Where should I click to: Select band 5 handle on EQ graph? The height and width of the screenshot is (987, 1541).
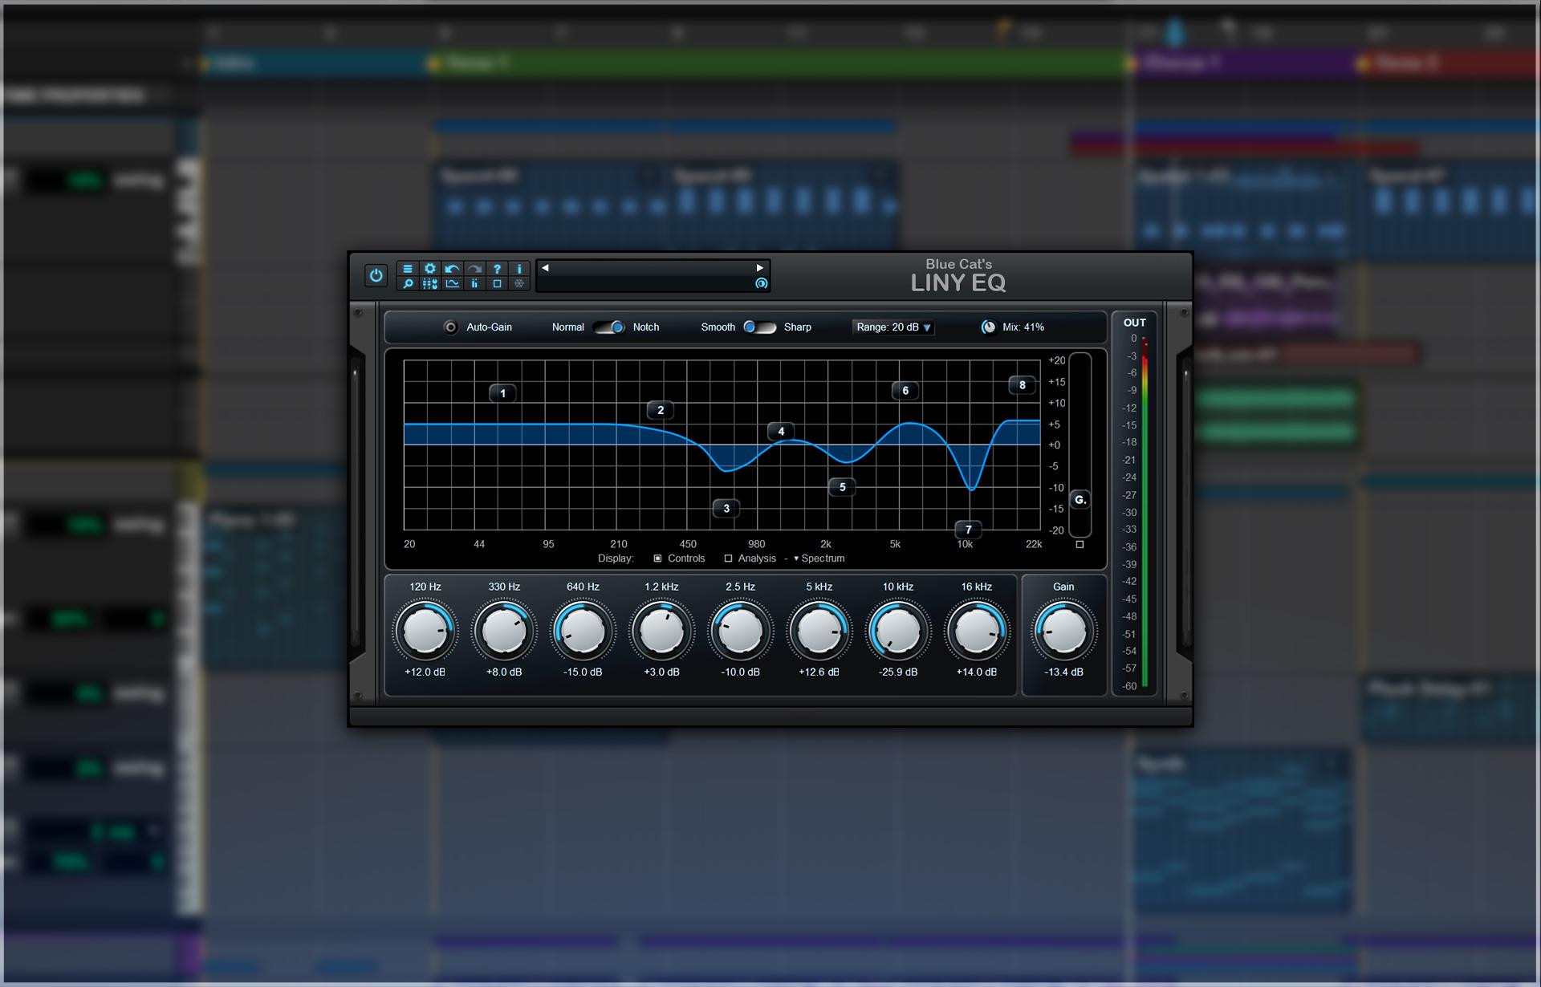point(842,486)
